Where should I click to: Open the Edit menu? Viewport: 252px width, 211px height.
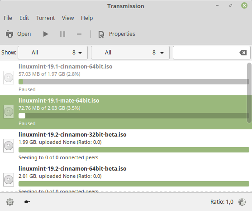coord(24,18)
